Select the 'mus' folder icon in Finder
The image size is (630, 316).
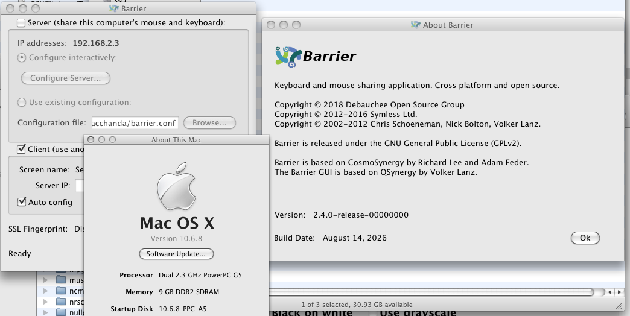pyautogui.click(x=61, y=279)
